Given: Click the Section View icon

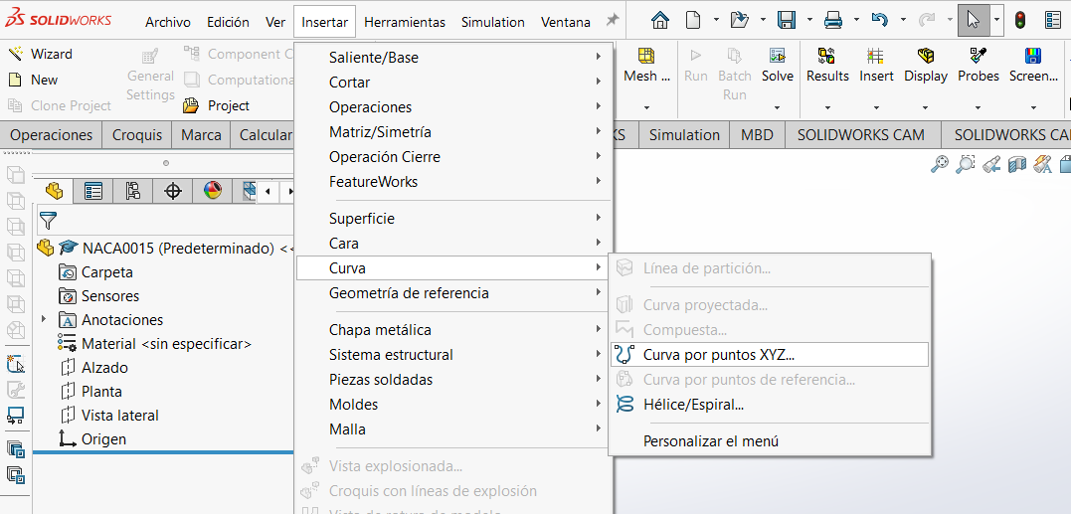Looking at the screenshot, I should 1017,165.
